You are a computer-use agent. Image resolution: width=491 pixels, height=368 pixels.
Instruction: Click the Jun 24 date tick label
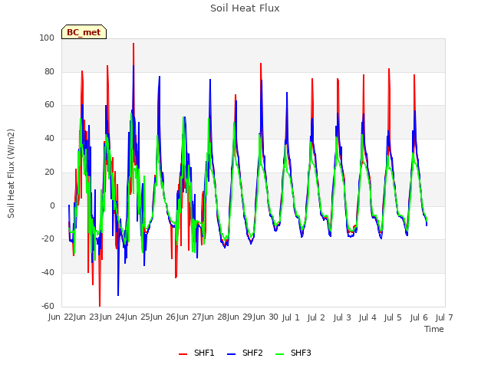pyautogui.click(x=112, y=317)
